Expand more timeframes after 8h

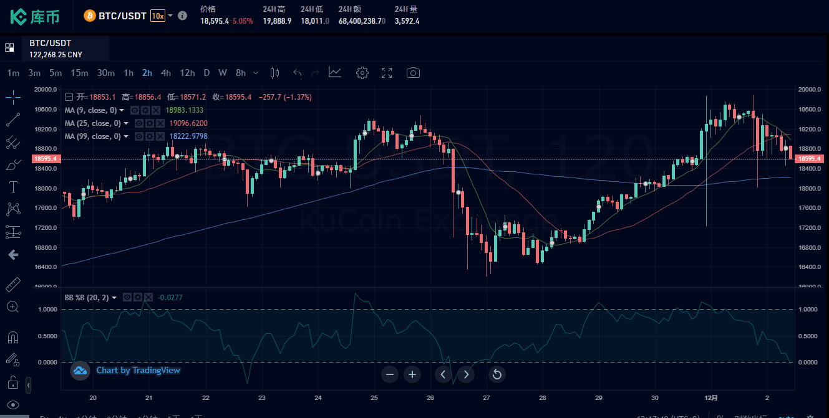tap(255, 73)
